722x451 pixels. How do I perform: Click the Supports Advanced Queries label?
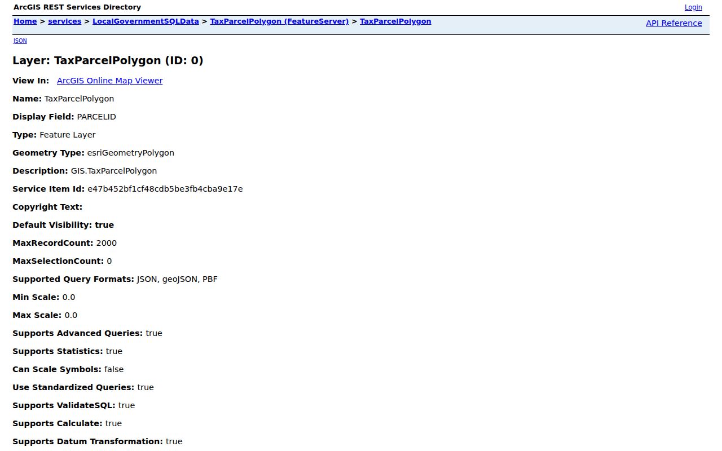[x=78, y=333]
